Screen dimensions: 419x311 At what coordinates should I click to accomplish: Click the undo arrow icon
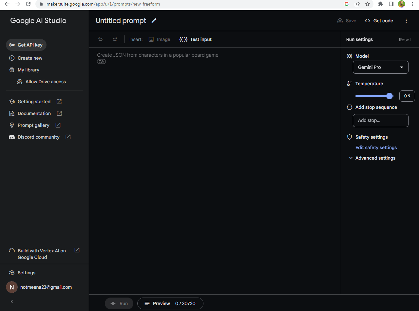101,39
